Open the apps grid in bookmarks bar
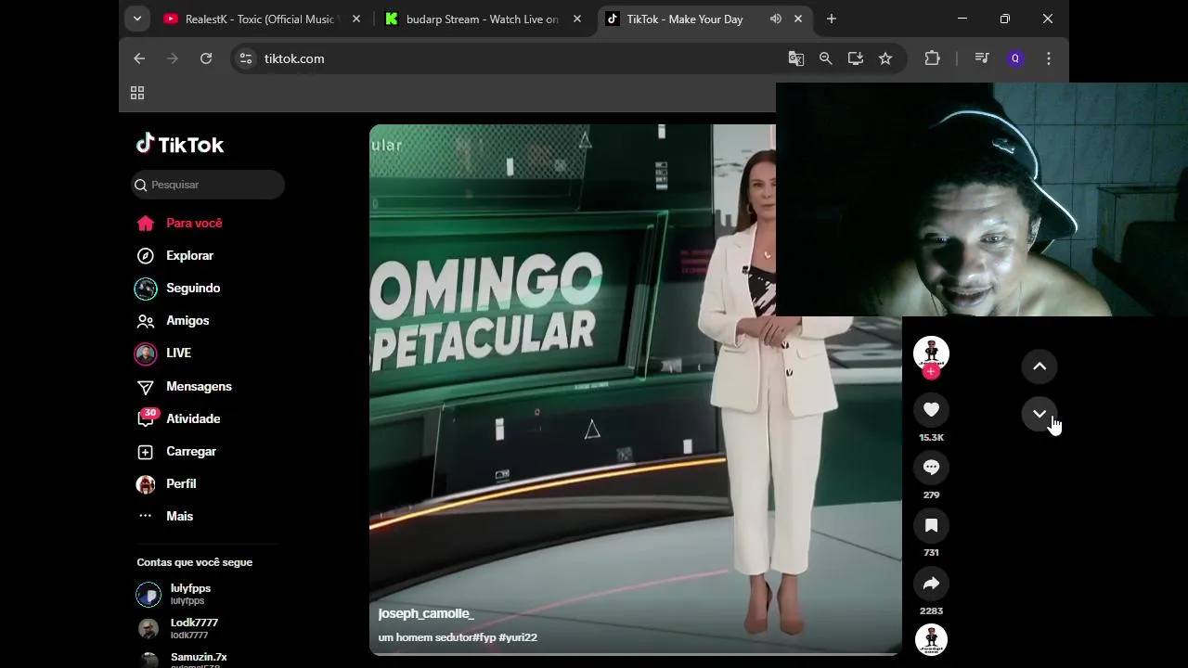This screenshot has width=1188, height=668. coord(137,93)
